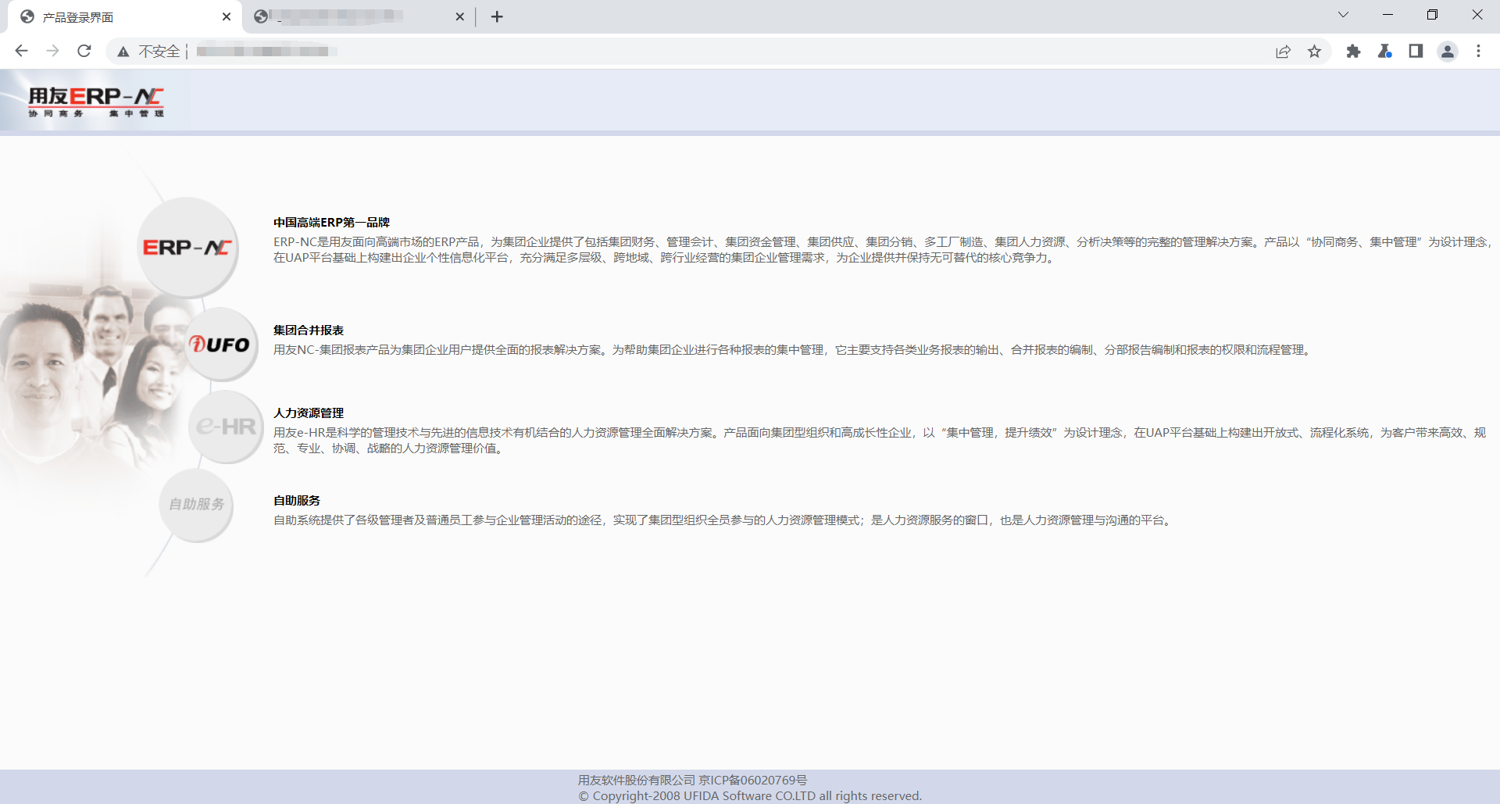1500x804 pixels.
Task: Click the 京ICP备06020769号 footer text
Action: (x=753, y=780)
